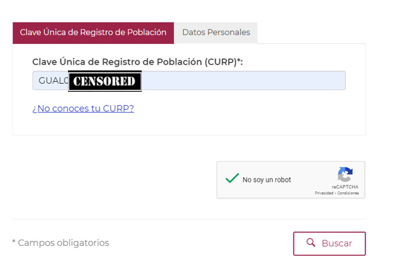Image resolution: width=415 pixels, height=278 pixels.
Task: Focus the empty right side of CURP field
Action: tap(244, 81)
